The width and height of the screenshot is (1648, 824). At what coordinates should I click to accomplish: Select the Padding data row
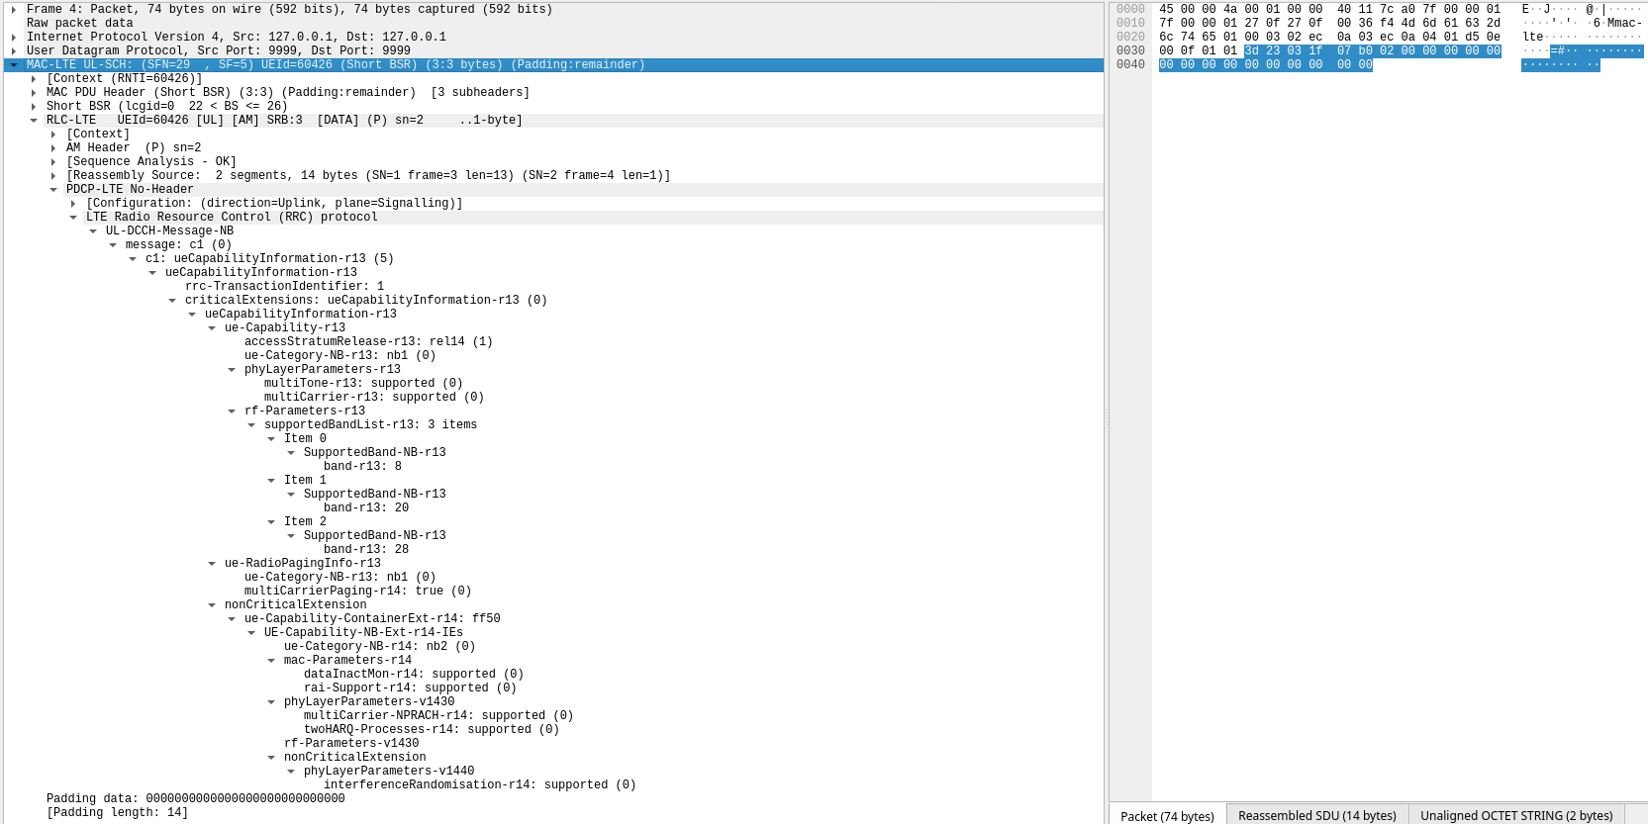195,799
